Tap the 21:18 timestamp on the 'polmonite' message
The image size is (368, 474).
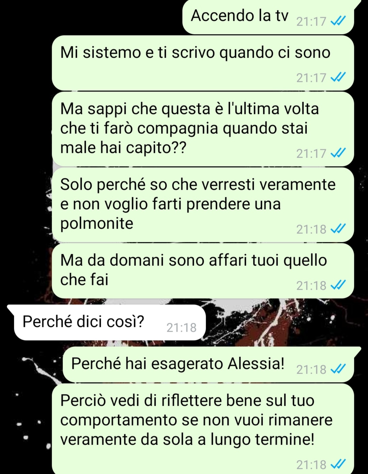tap(311, 229)
